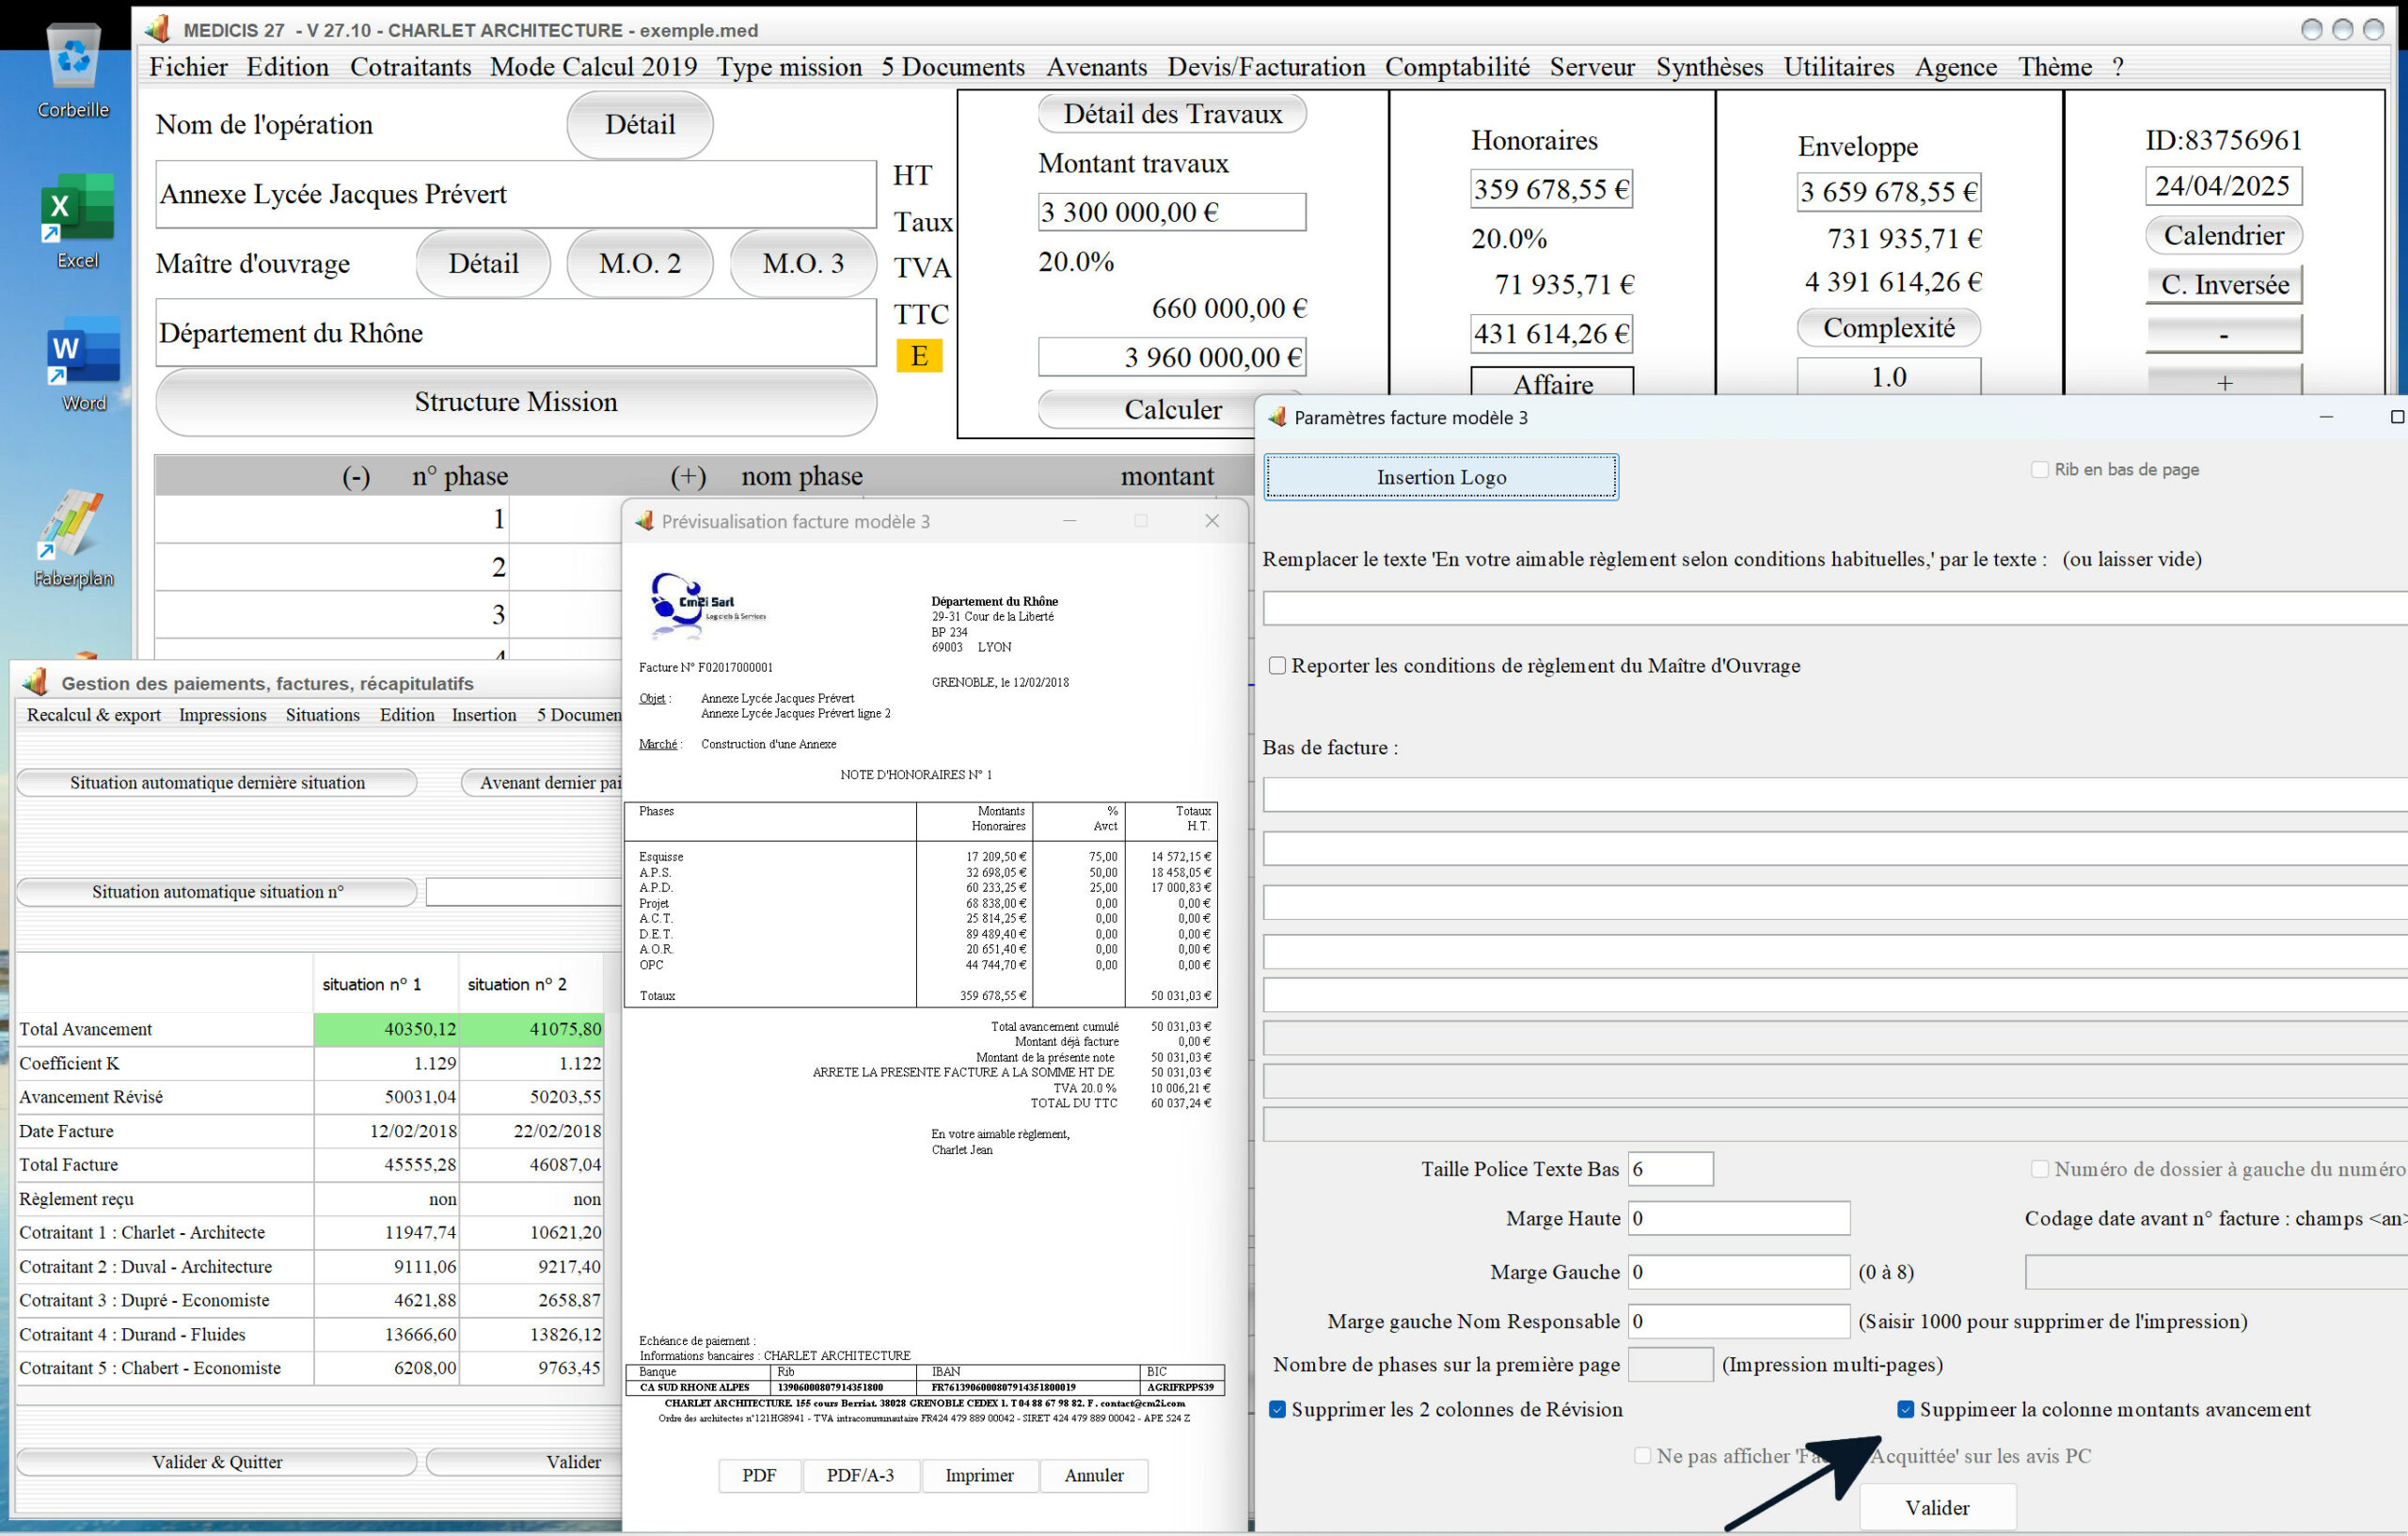Click the Complexité value field 1.0

tap(1888, 377)
